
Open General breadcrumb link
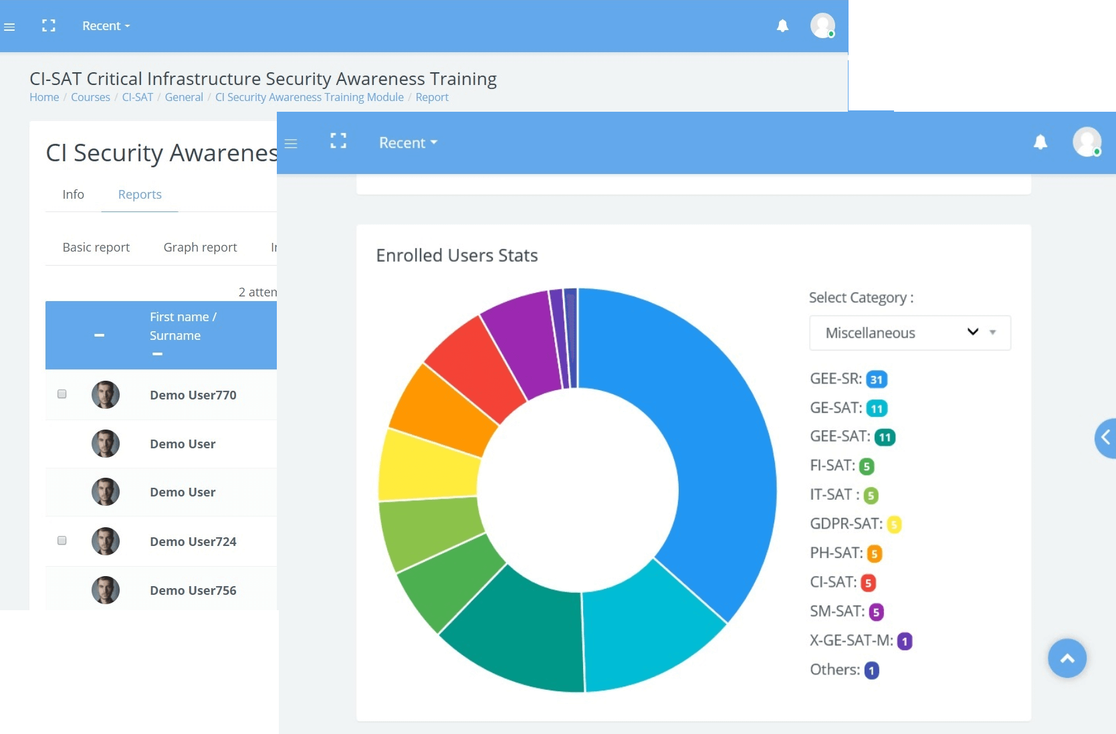(184, 98)
